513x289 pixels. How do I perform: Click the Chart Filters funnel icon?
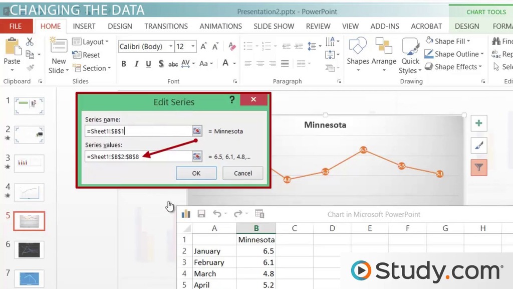click(479, 168)
